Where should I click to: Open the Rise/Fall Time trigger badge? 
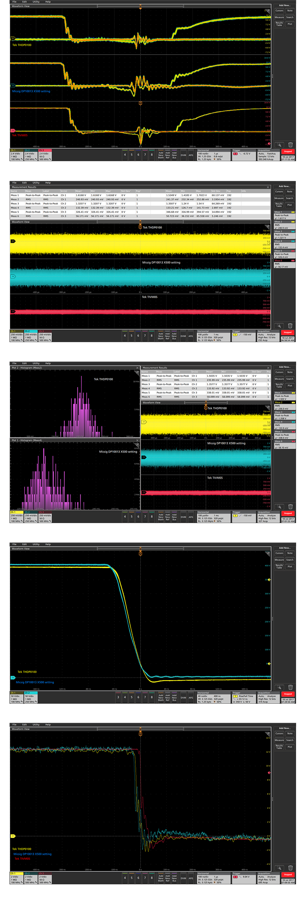pos(244,697)
